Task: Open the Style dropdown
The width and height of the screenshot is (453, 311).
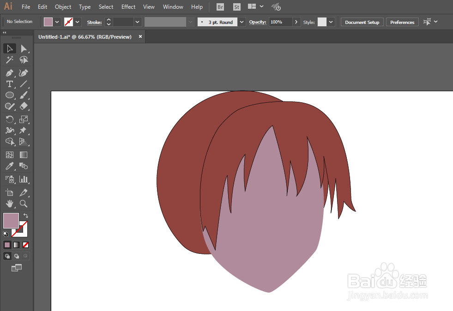Action: tap(331, 22)
